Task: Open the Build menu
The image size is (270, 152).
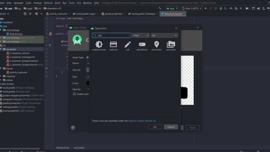Action: pyautogui.click(x=58, y=3)
